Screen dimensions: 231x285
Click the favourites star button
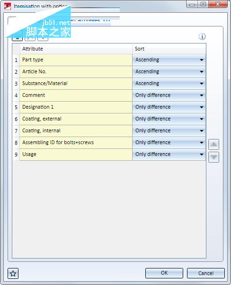[x=13, y=273]
